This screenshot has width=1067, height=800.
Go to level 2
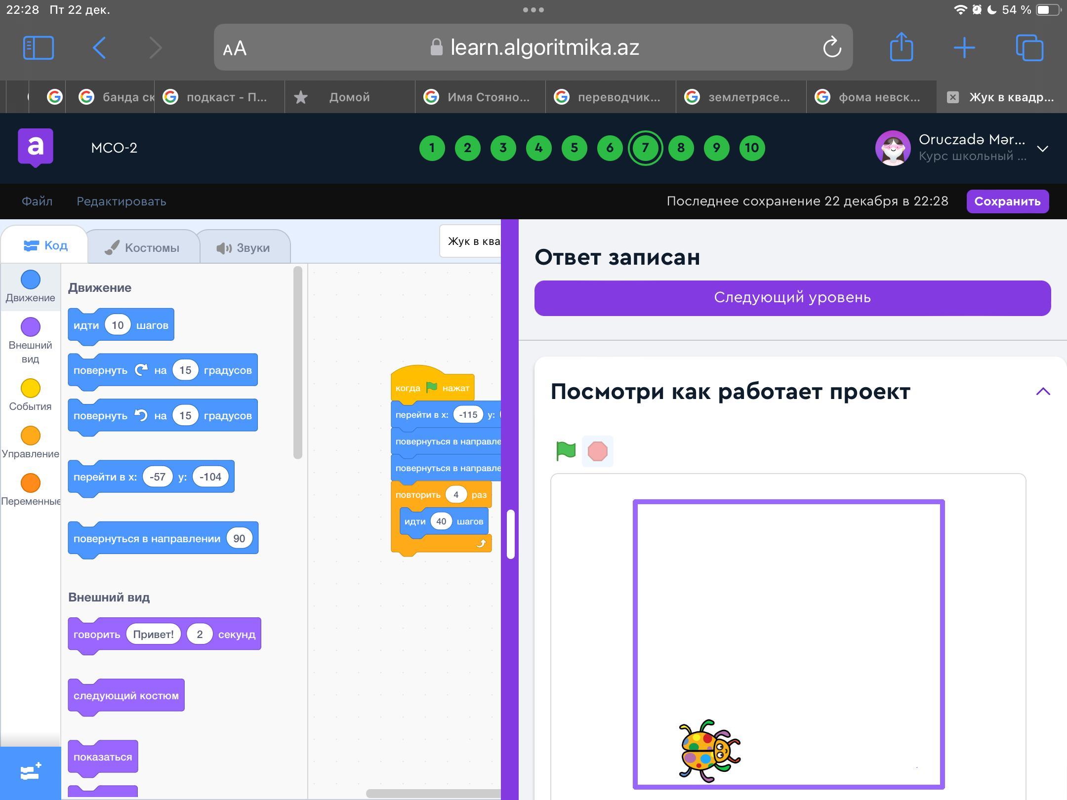pos(467,148)
